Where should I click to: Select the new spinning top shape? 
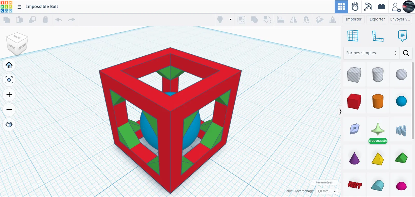(x=378, y=129)
